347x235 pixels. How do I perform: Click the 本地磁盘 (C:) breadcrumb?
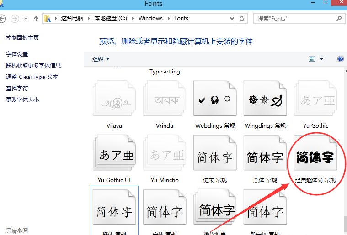pyautogui.click(x=111, y=18)
